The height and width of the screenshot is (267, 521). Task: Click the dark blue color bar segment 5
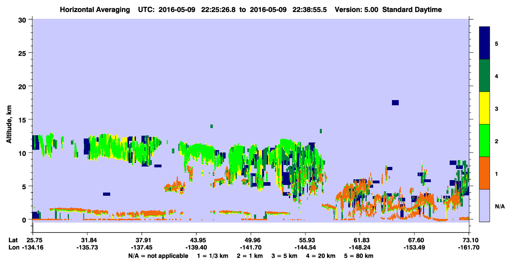click(x=485, y=43)
